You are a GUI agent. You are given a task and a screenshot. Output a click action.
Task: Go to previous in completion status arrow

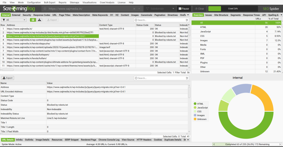[214, 144]
